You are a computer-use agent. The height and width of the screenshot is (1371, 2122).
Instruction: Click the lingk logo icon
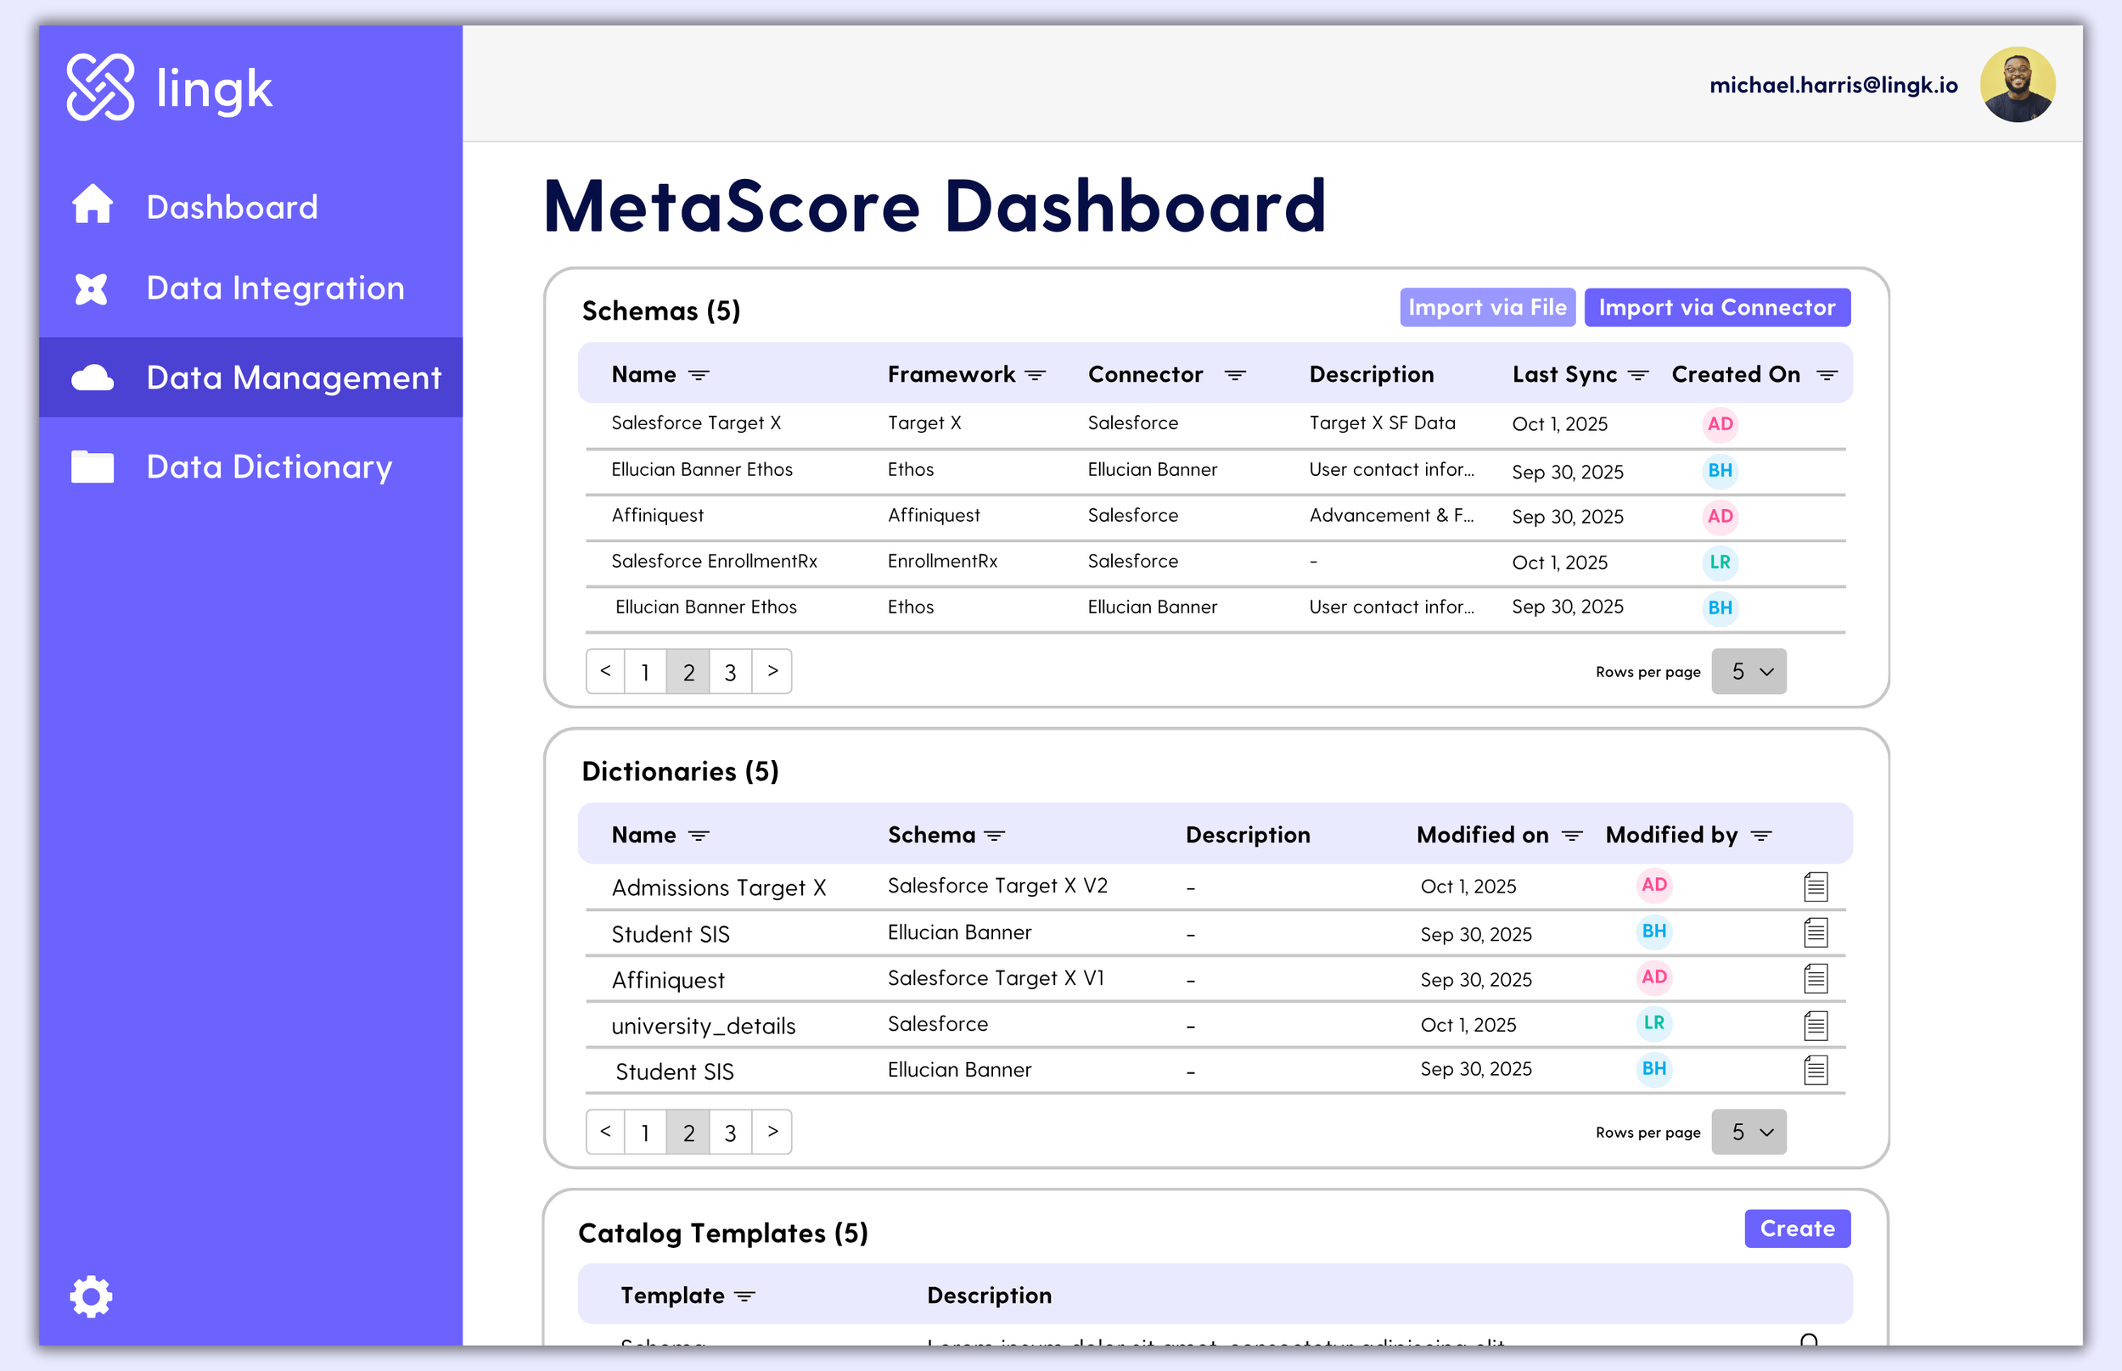101,87
